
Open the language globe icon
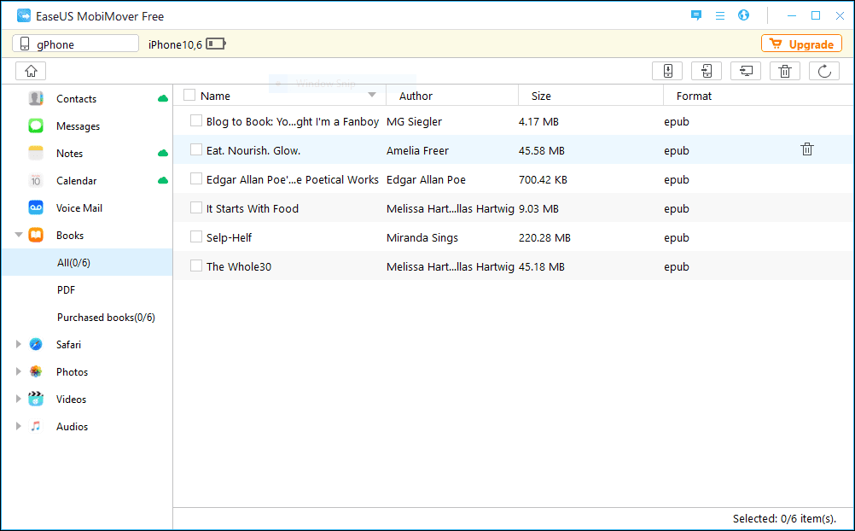click(x=743, y=15)
